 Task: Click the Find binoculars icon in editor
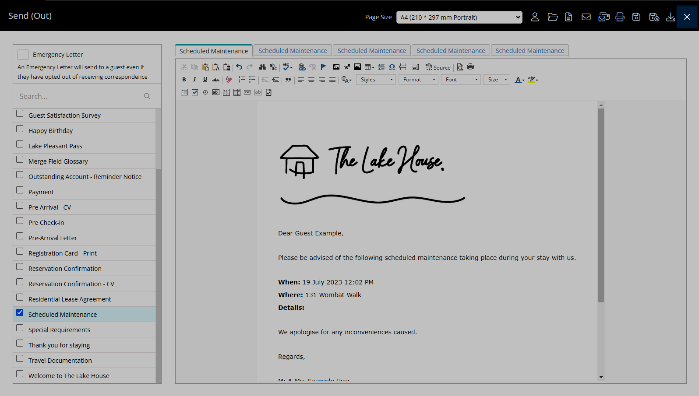(x=262, y=67)
